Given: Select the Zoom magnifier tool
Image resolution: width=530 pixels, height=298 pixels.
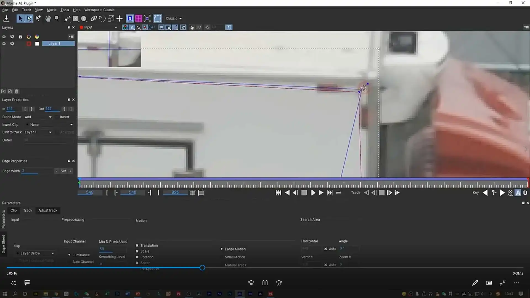Looking at the screenshot, I should 57,18.
